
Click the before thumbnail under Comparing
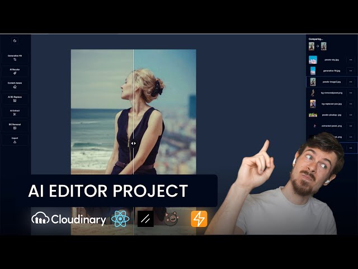(312, 46)
